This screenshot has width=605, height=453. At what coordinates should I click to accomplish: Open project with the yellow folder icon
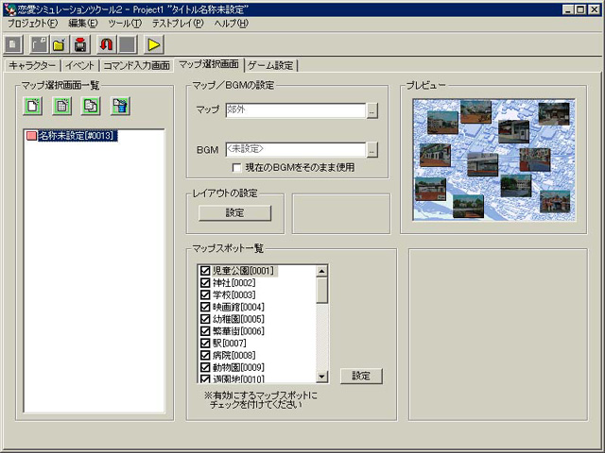pyautogui.click(x=59, y=44)
